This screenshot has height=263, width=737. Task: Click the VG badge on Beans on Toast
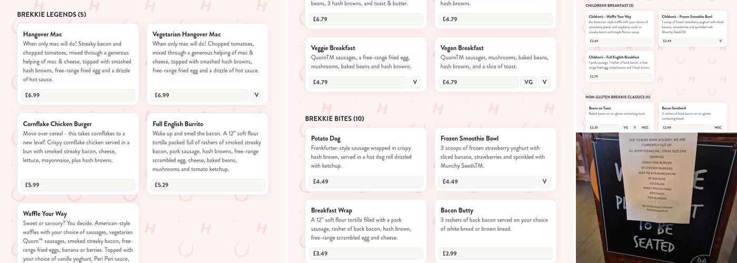coord(625,127)
